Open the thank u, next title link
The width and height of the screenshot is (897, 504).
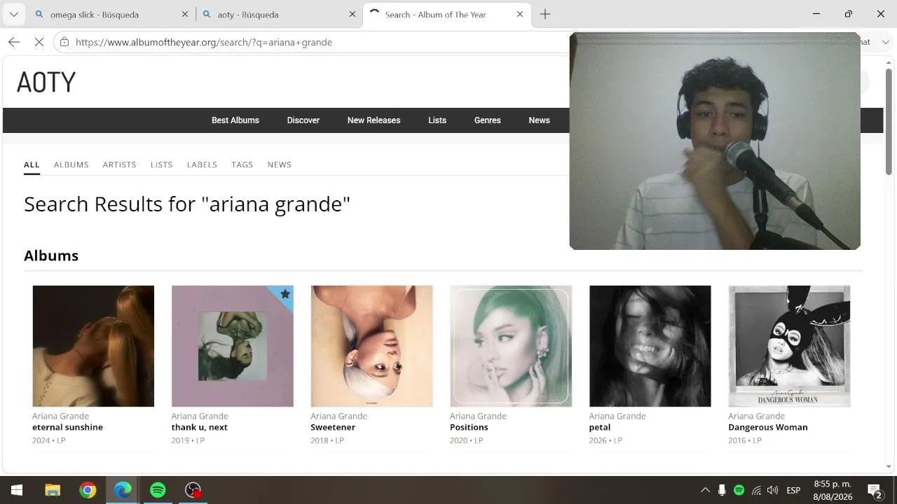(x=200, y=427)
